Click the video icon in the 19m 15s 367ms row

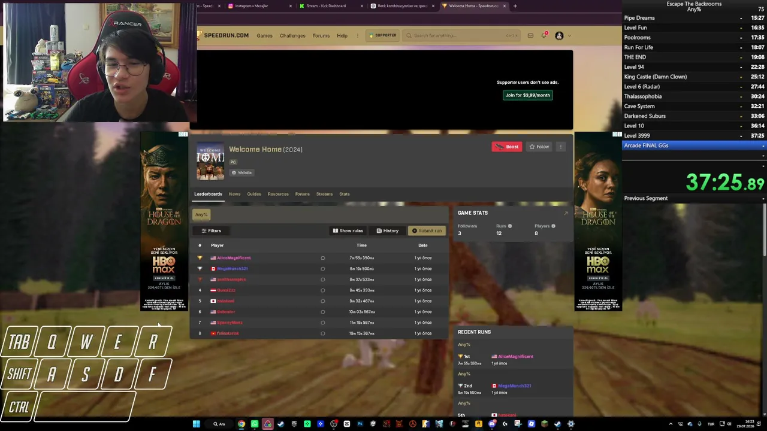tap(322, 333)
